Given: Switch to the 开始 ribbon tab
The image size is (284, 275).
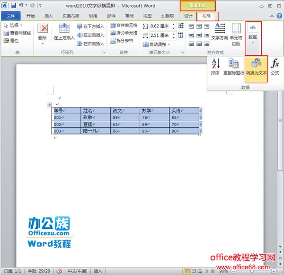Looking at the screenshot, I should [30, 16].
